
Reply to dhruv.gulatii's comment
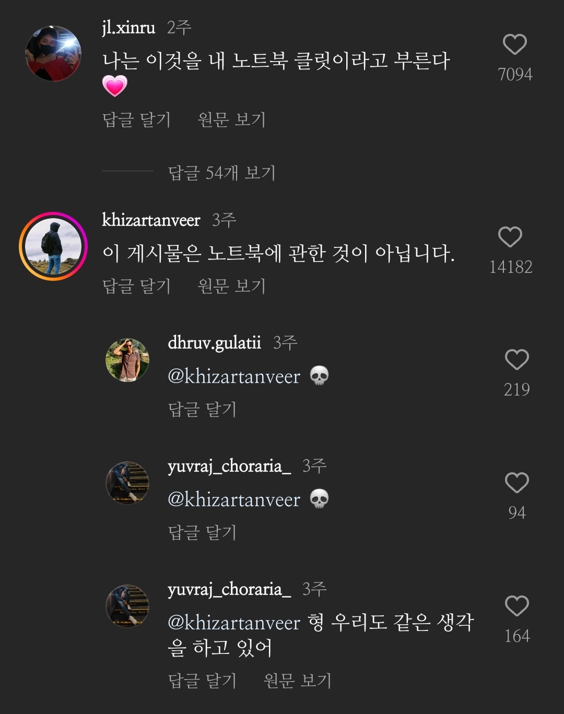coord(202,409)
